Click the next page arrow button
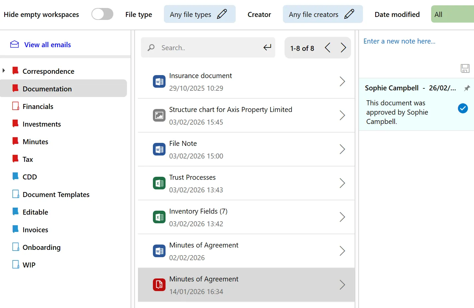474x308 pixels. coord(343,48)
